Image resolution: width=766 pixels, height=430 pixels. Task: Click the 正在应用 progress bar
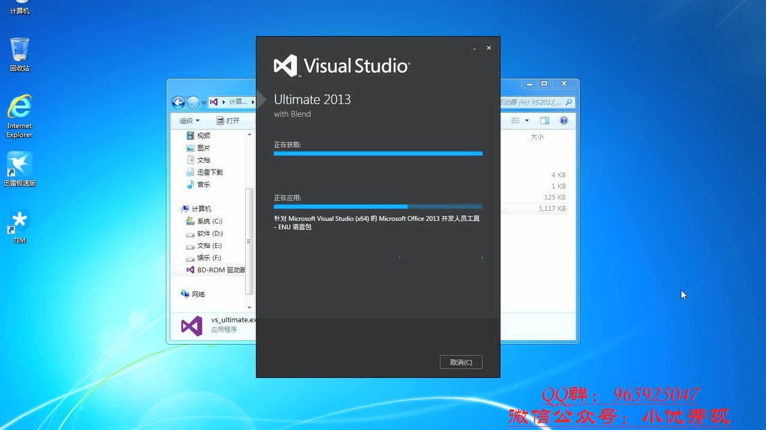point(377,207)
